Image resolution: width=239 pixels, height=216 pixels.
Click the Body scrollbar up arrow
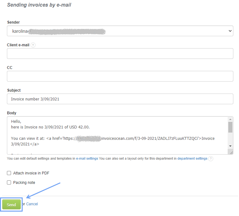pos(230,120)
